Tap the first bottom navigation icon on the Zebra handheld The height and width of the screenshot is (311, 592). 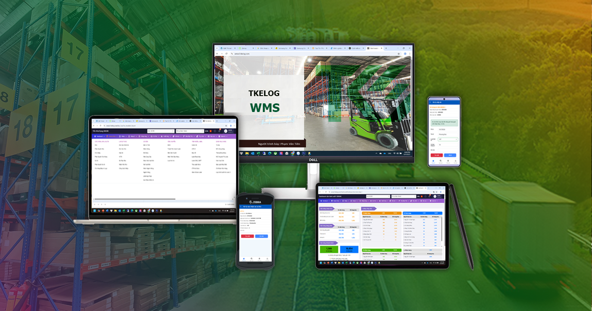coord(244,259)
